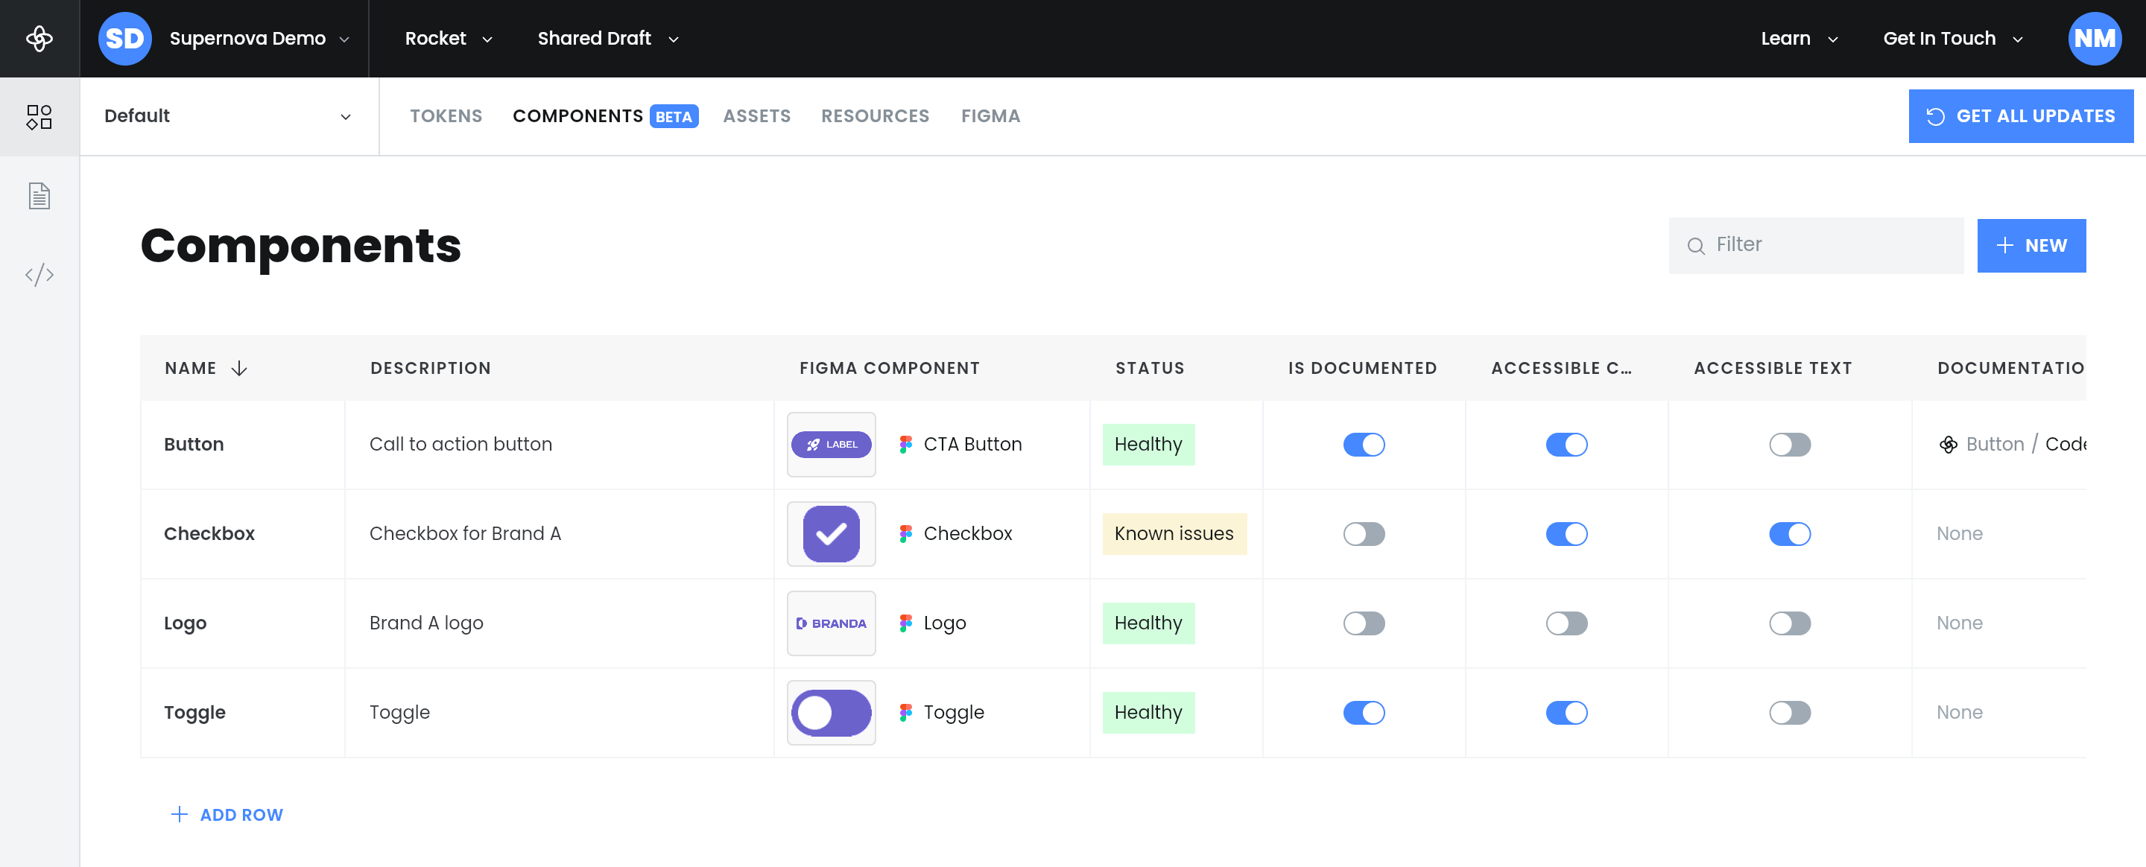2146x867 pixels.
Task: Open the Rocket design system dropdown
Action: (x=448, y=38)
